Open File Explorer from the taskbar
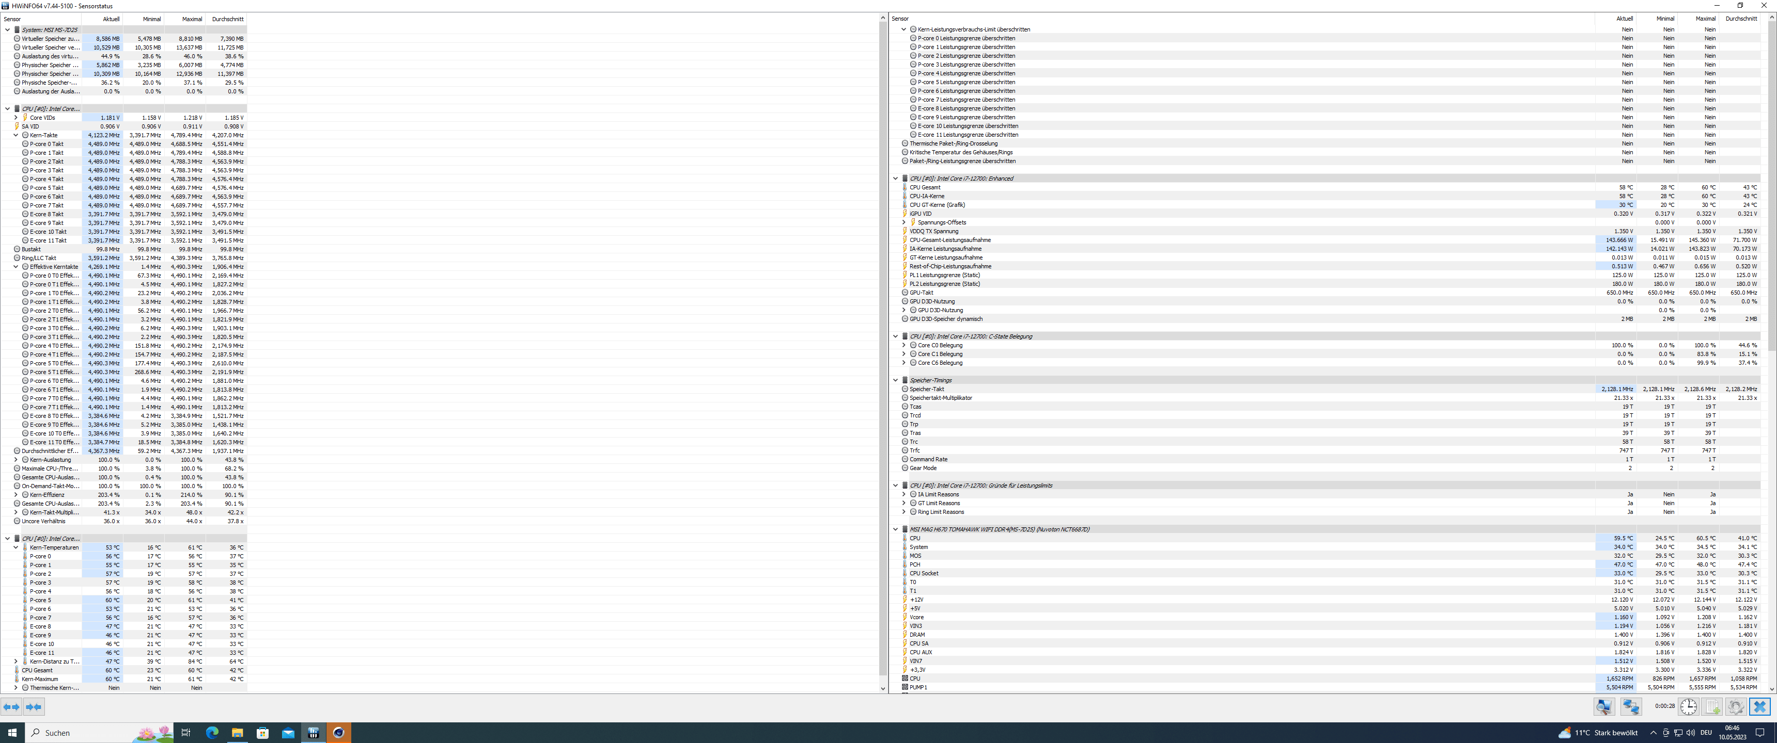The width and height of the screenshot is (1777, 743). coord(237,733)
